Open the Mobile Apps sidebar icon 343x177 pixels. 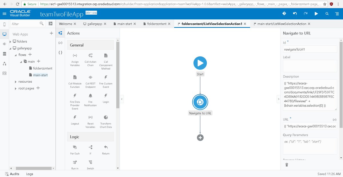[4, 24]
